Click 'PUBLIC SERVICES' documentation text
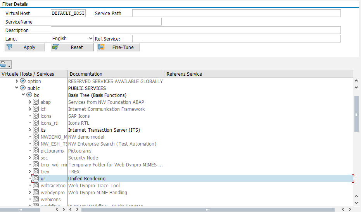This screenshot has height=212, width=361. click(x=87, y=88)
